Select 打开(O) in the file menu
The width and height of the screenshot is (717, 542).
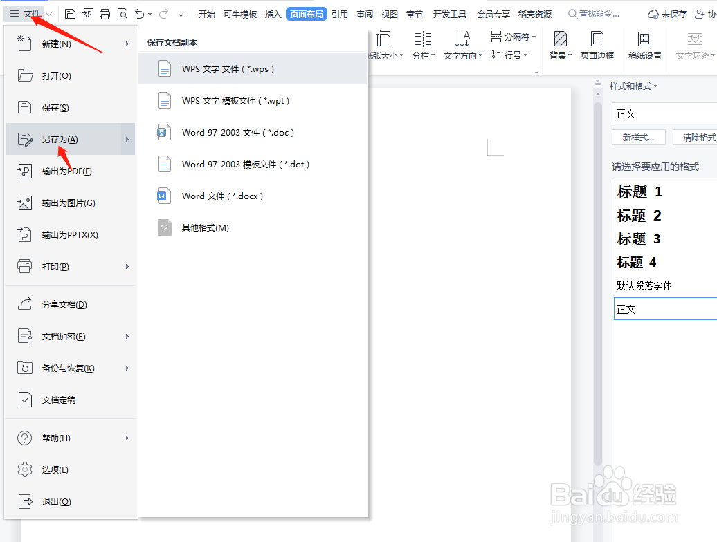pyautogui.click(x=71, y=76)
